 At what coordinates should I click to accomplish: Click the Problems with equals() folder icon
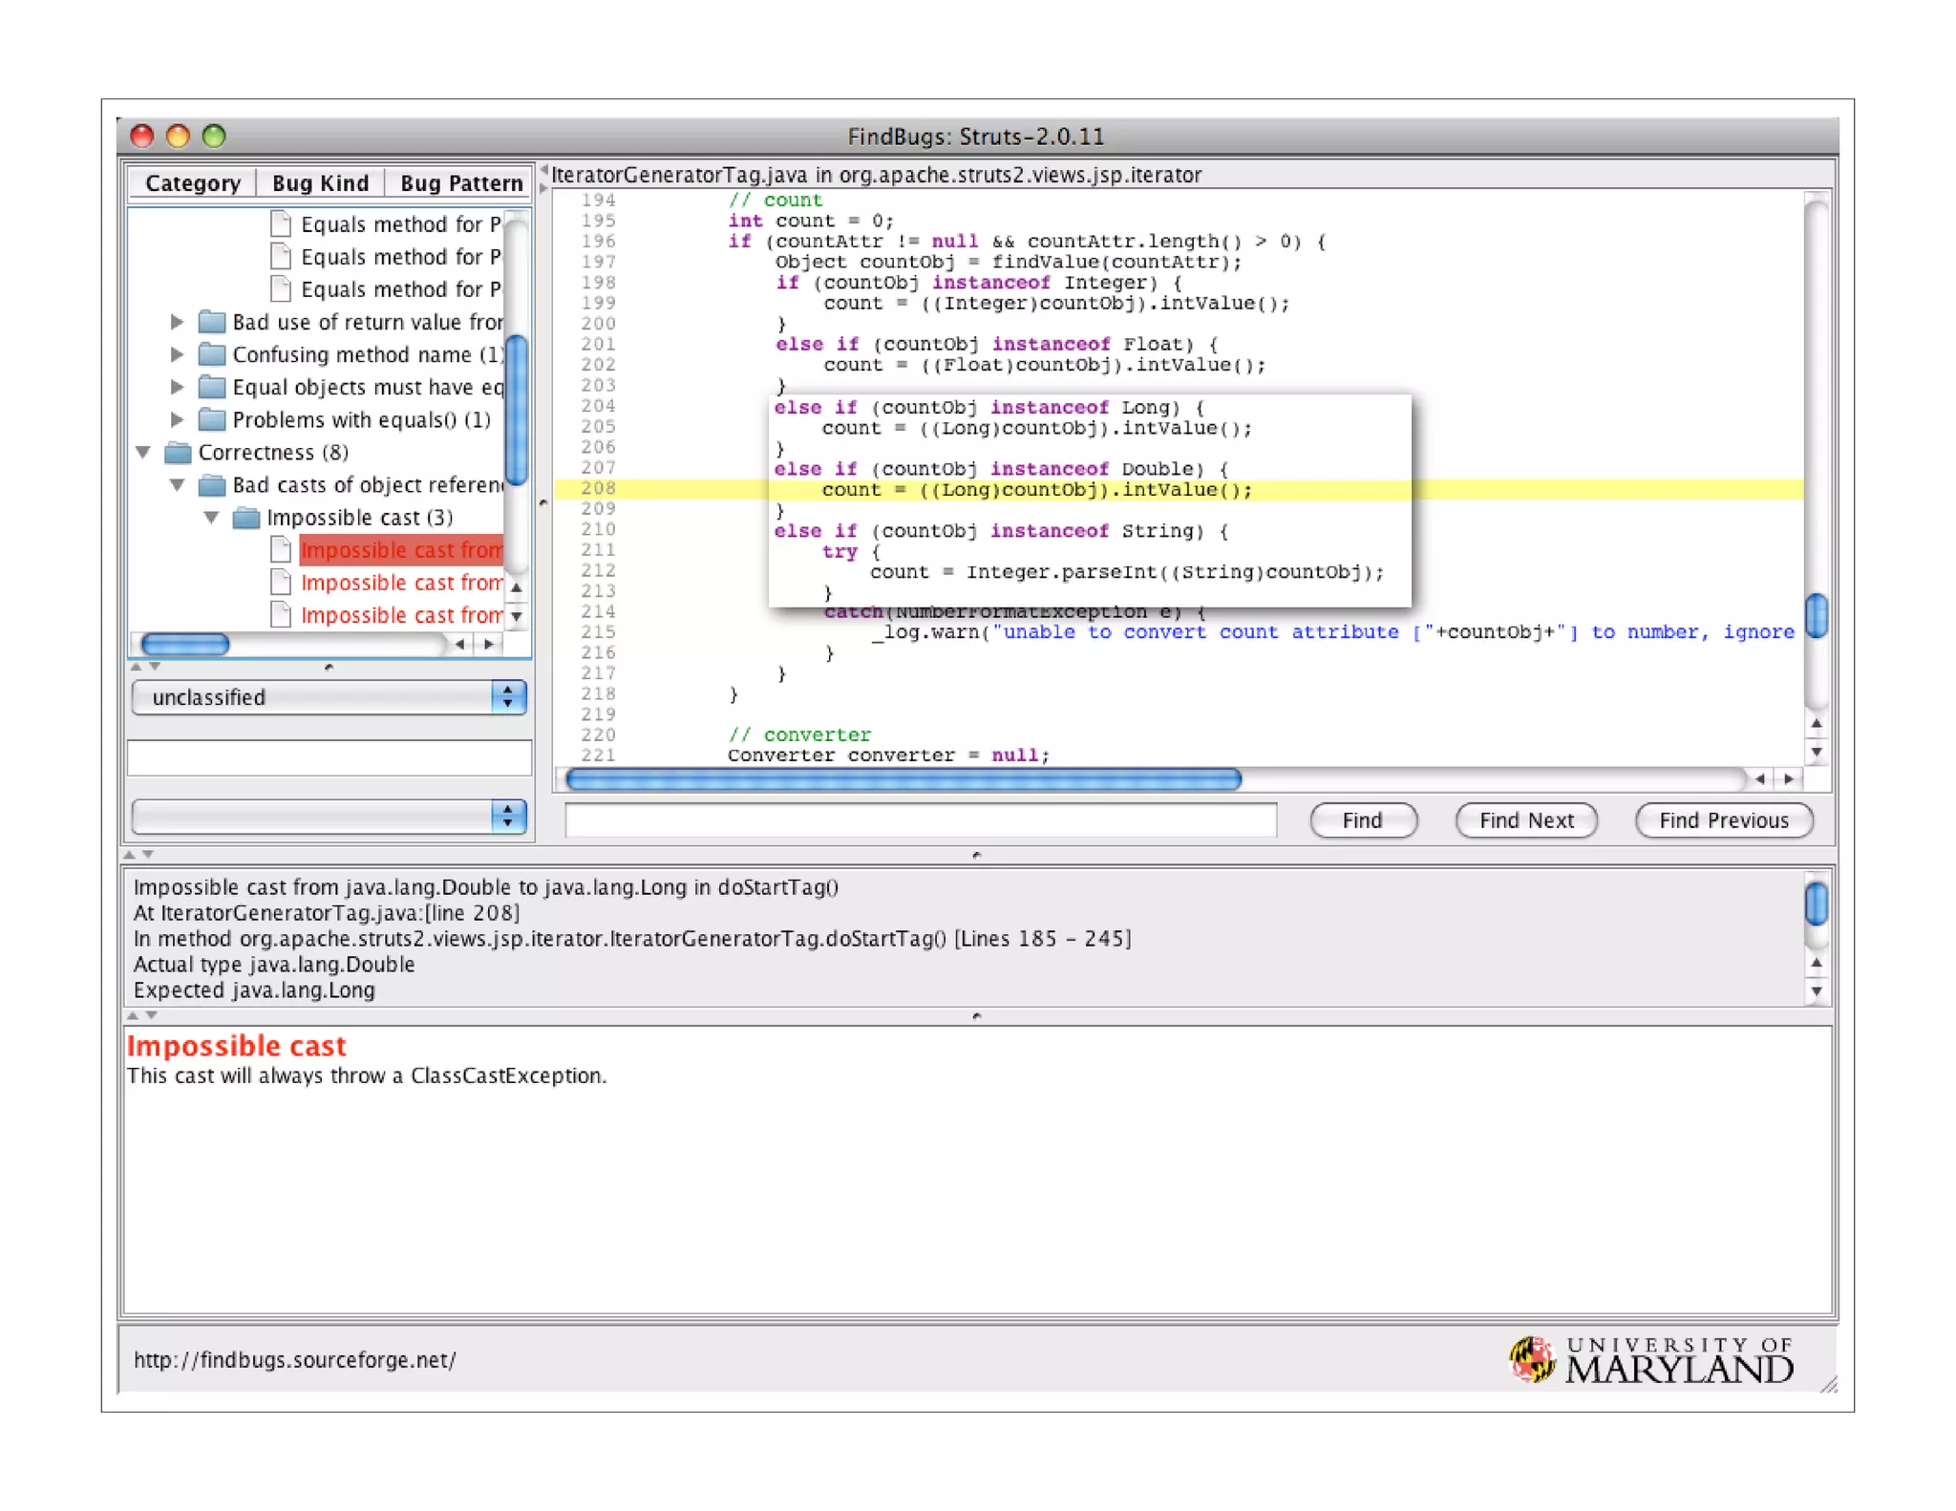(212, 419)
